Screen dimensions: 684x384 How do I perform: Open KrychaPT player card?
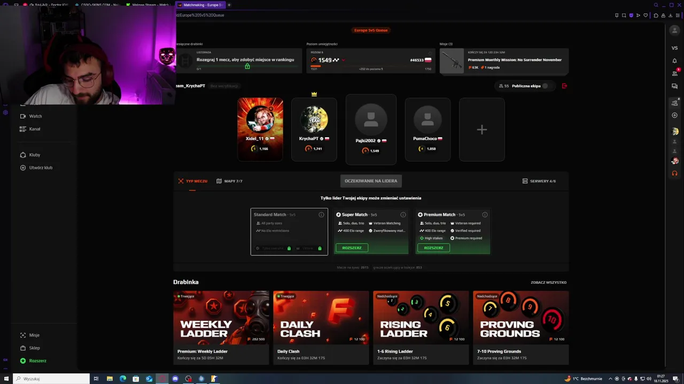click(x=314, y=129)
